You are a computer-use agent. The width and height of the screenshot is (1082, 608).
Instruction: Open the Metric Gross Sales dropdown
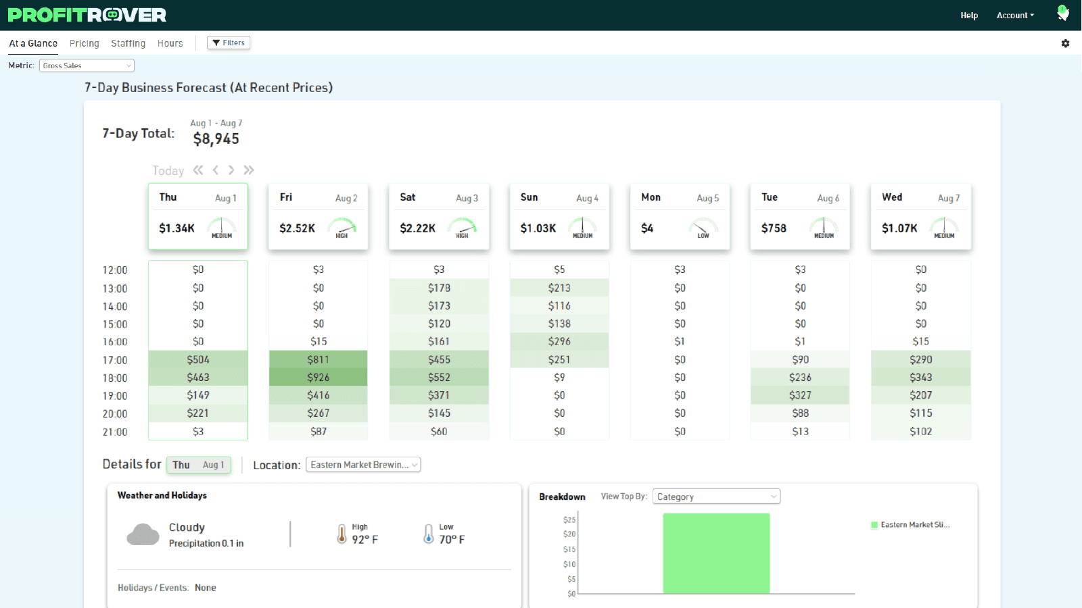pos(87,66)
